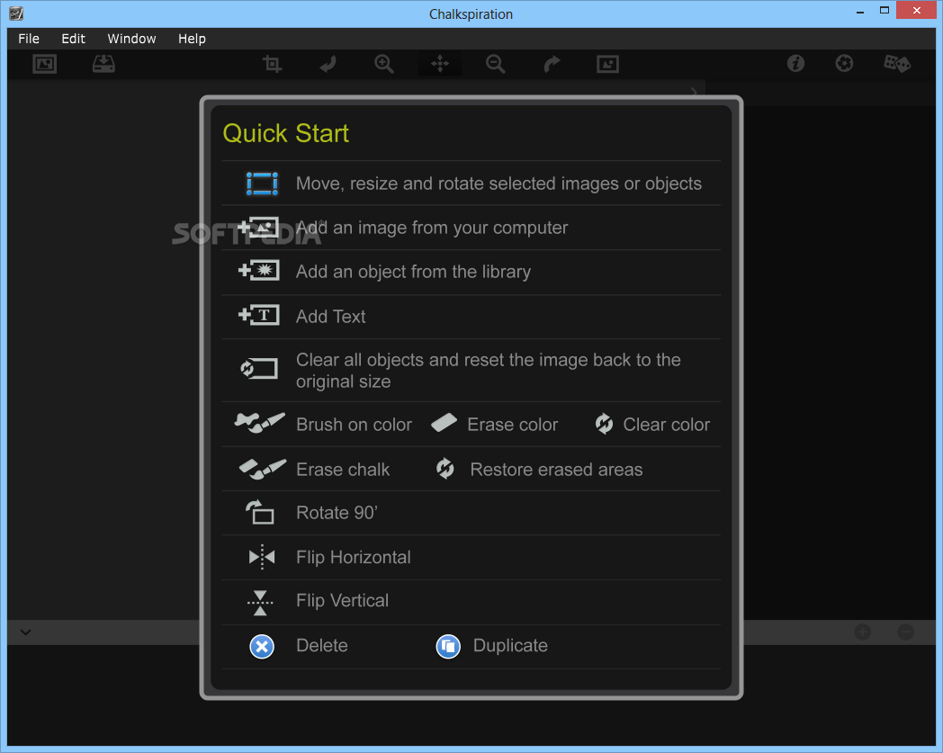This screenshot has height=753, width=943.
Task: Open the settings gear icon in the toolbar
Action: pyautogui.click(x=844, y=63)
